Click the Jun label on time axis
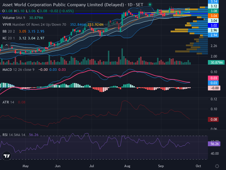 58,166
